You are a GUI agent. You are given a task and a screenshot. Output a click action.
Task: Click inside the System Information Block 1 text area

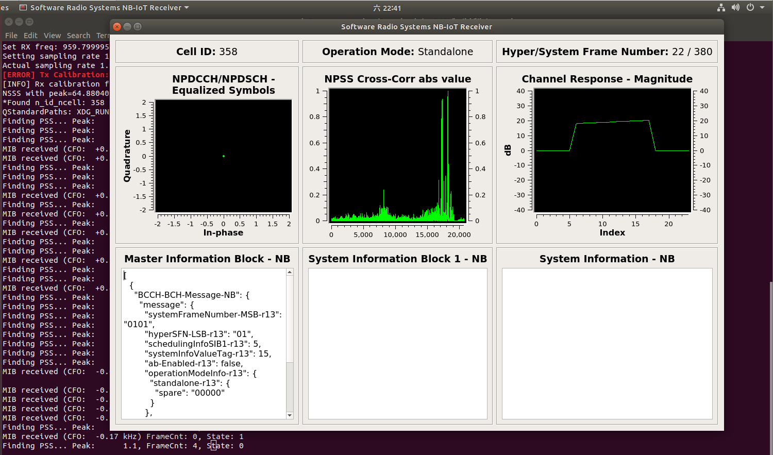397,344
